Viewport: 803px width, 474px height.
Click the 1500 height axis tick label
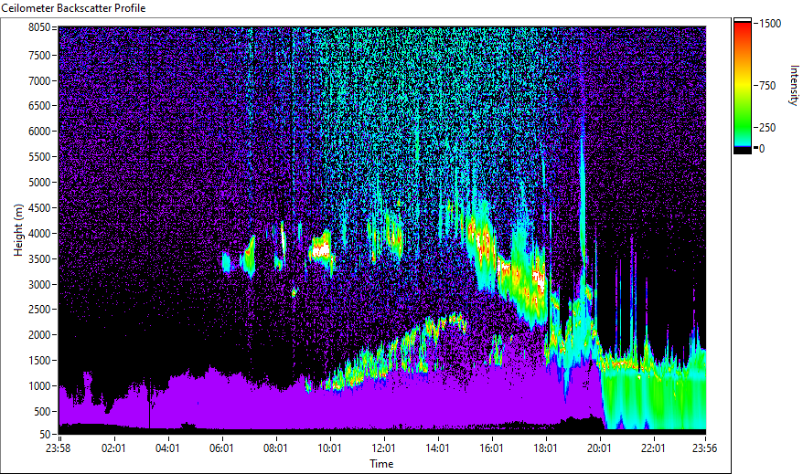click(x=39, y=361)
